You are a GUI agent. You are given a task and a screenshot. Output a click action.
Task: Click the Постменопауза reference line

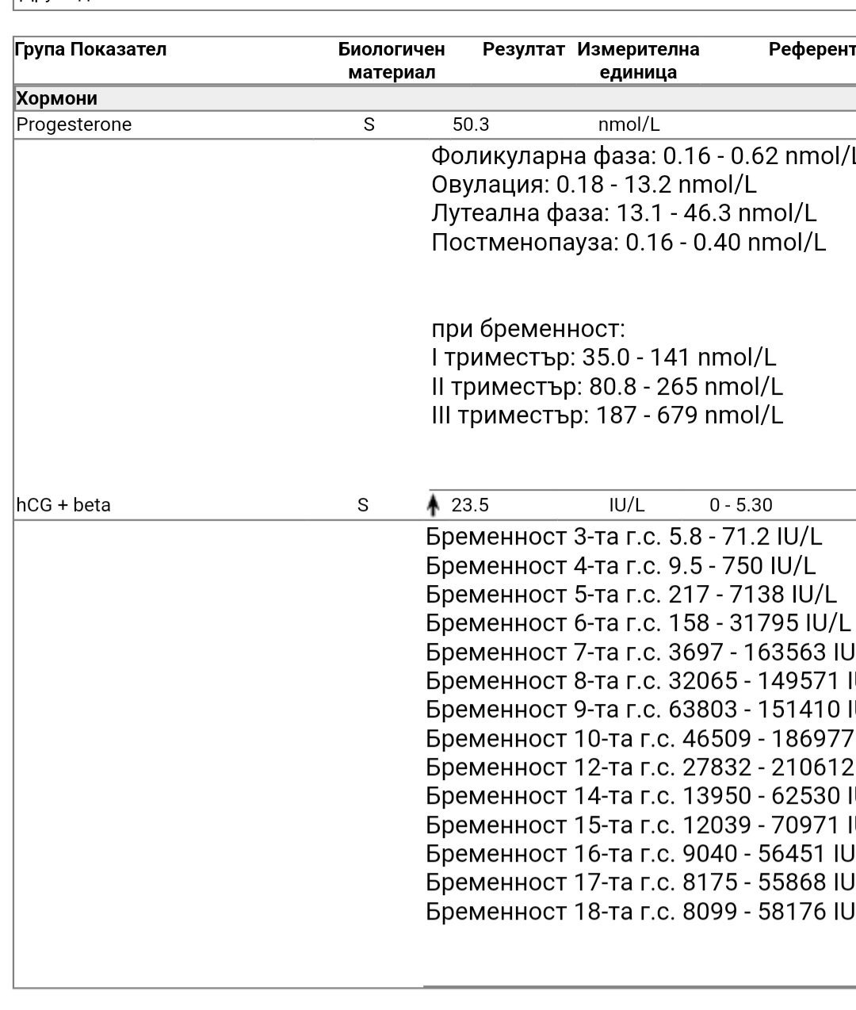pos(628,242)
